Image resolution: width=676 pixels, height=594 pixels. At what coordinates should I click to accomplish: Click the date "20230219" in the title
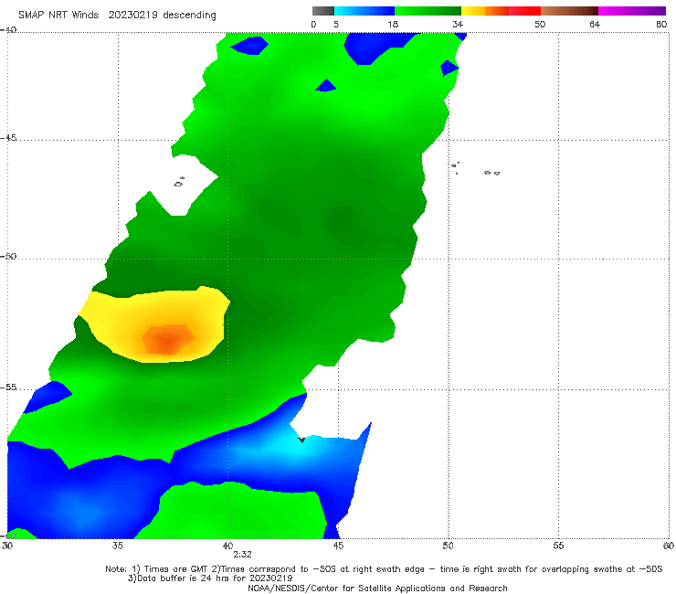pos(132,16)
